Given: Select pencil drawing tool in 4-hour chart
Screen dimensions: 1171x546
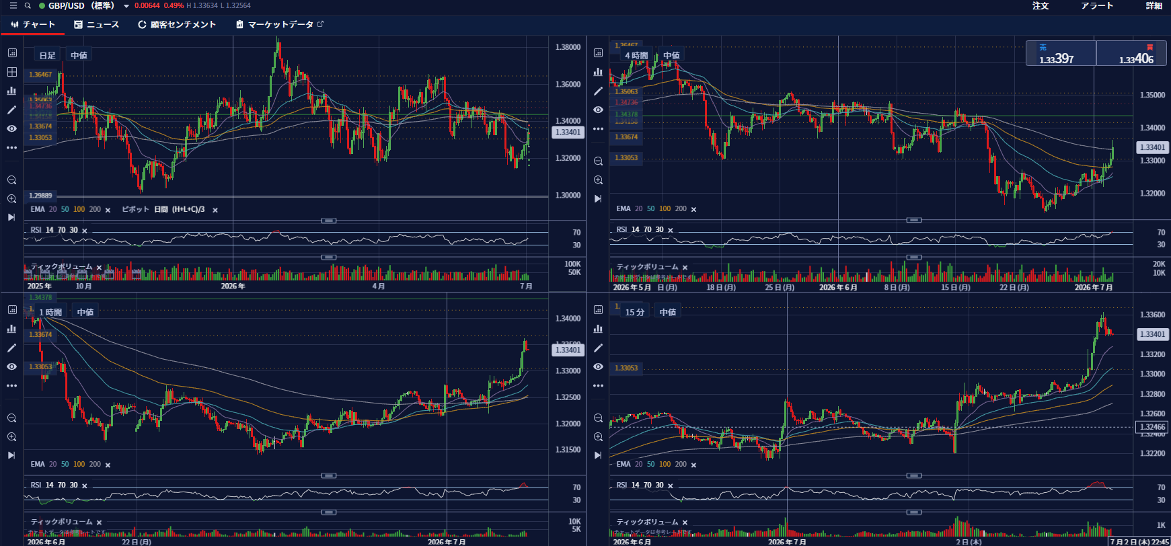Looking at the screenshot, I should click(x=598, y=91).
